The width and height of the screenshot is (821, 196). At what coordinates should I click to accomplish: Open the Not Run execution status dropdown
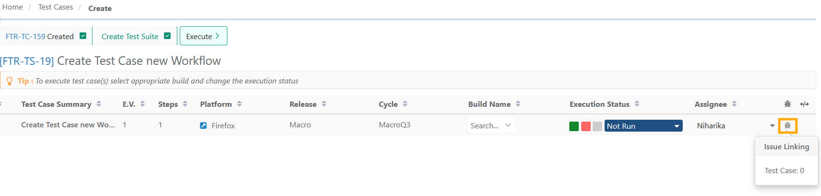[x=643, y=126]
